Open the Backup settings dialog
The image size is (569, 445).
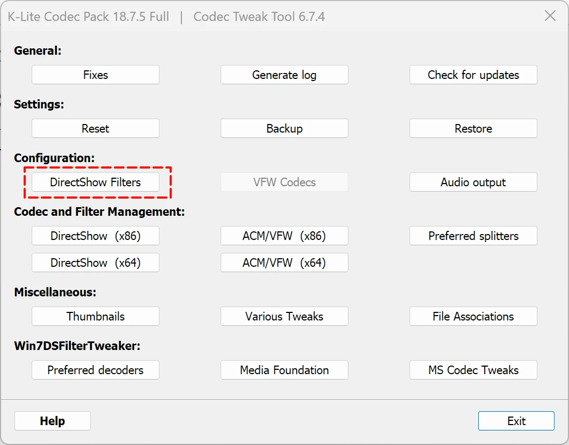click(x=284, y=129)
